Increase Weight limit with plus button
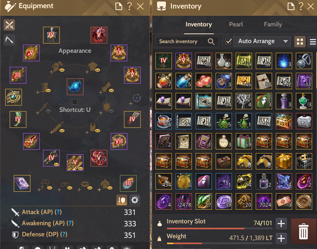Screen dimensions: 317x249 [x=281, y=238]
